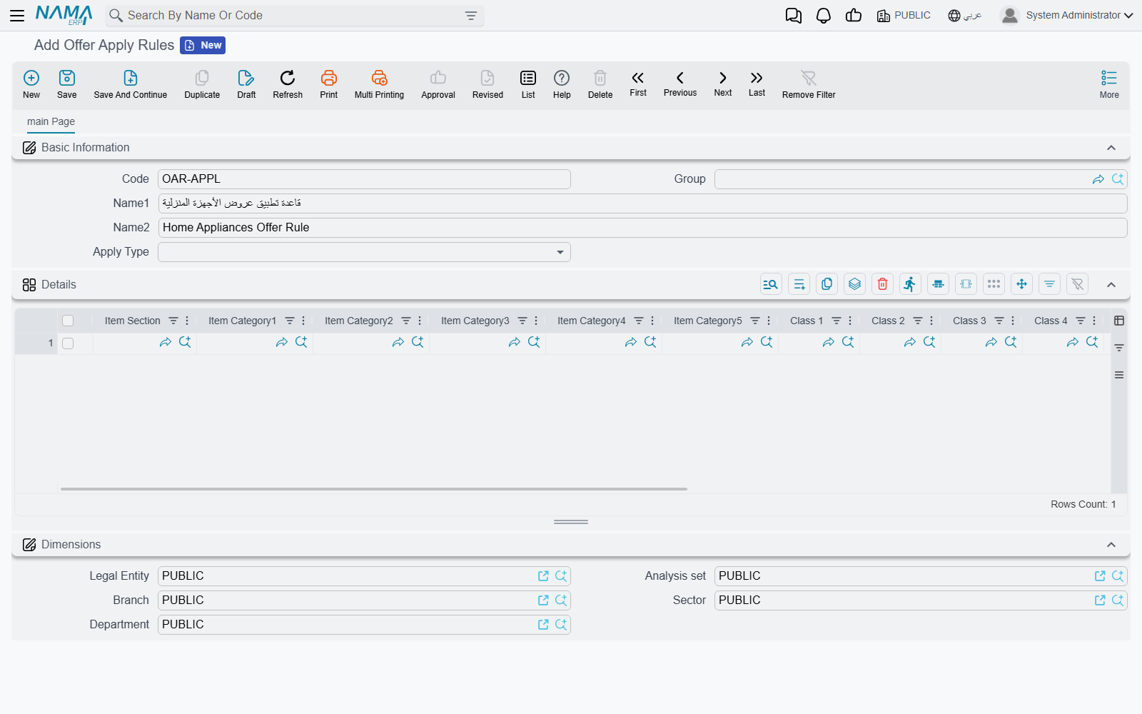The image size is (1142, 714).
Task: Click the grid dots icon in Details
Action: pos(994,284)
